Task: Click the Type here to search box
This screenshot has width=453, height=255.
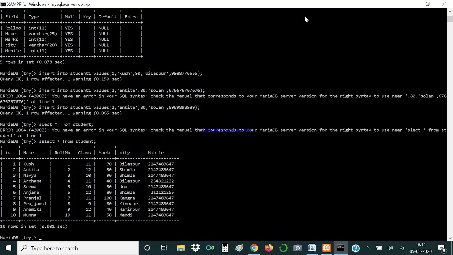Action: 78,248
